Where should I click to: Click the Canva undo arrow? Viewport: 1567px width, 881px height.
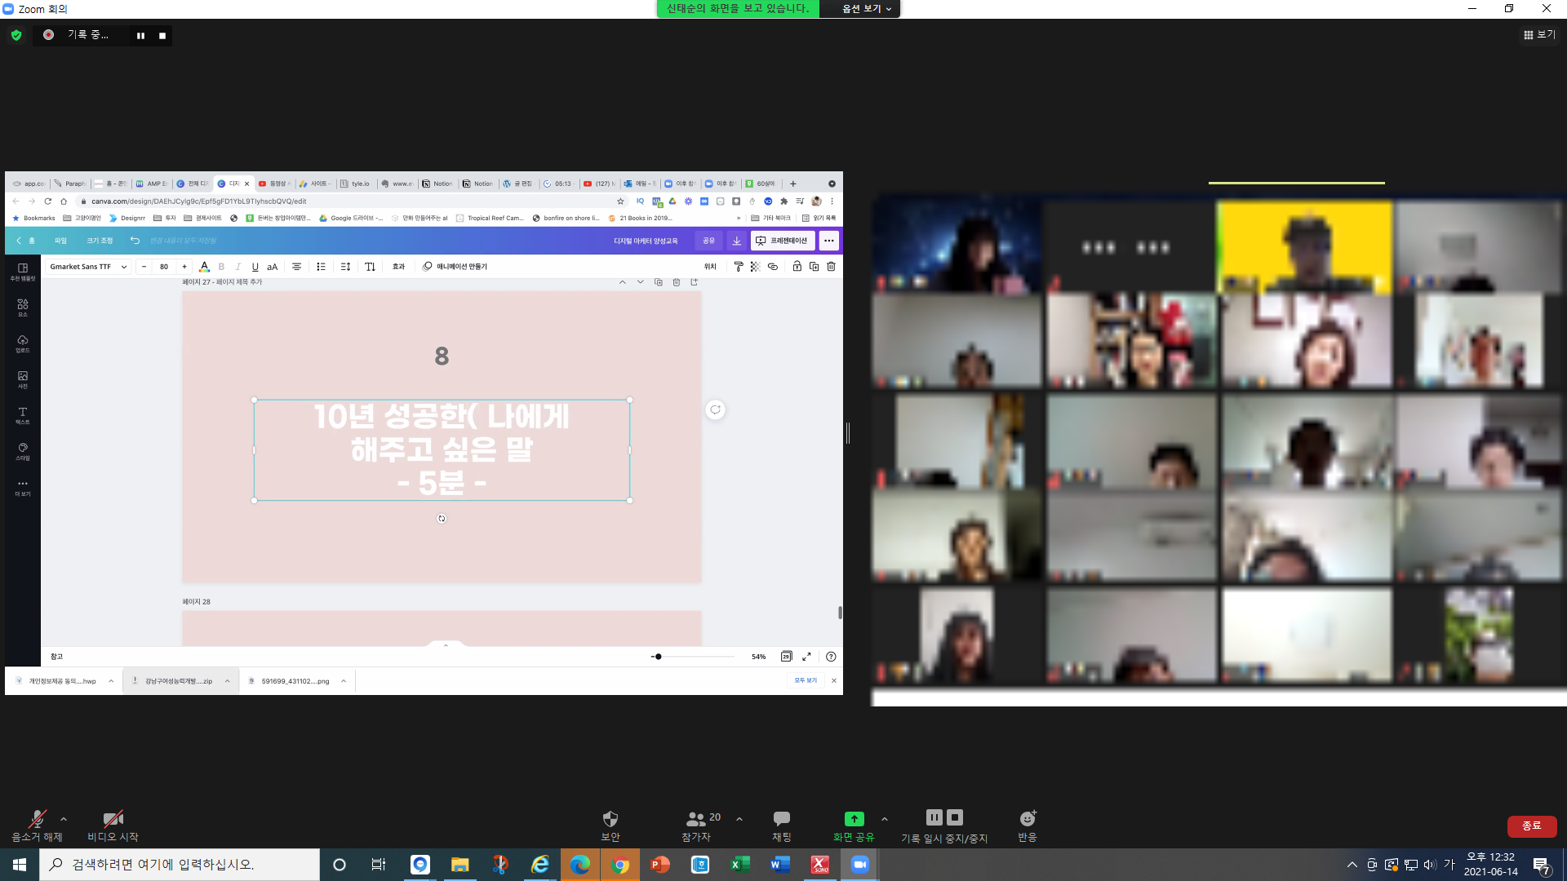(135, 241)
